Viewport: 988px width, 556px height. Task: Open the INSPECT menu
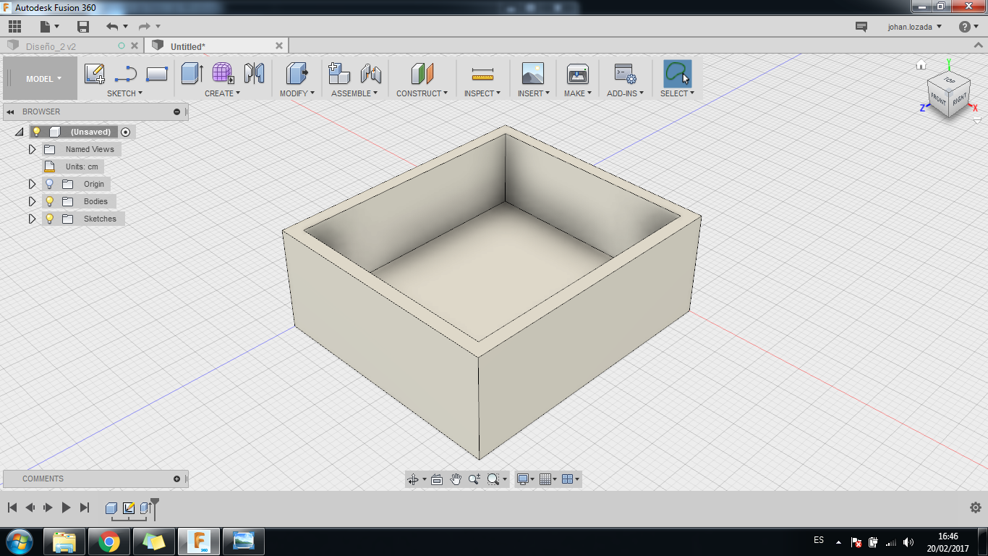[x=482, y=93]
